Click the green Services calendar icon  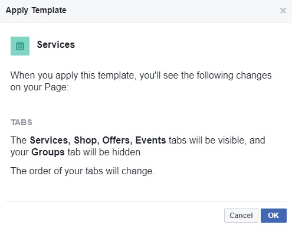[x=20, y=46]
